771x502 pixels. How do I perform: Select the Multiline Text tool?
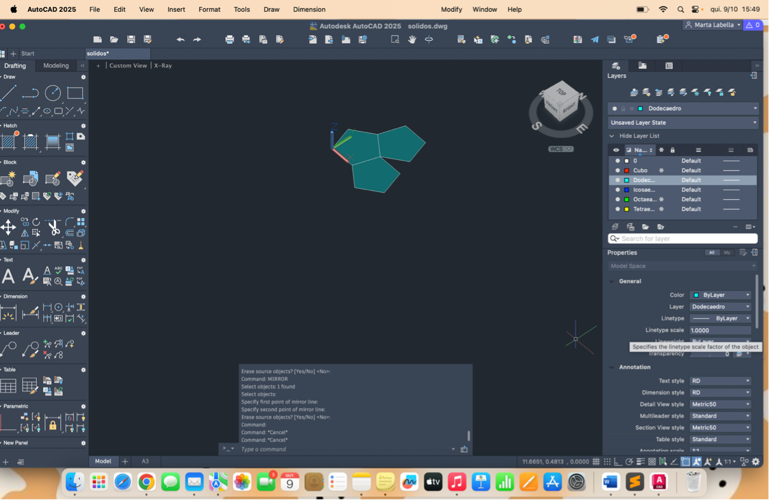tap(8, 276)
